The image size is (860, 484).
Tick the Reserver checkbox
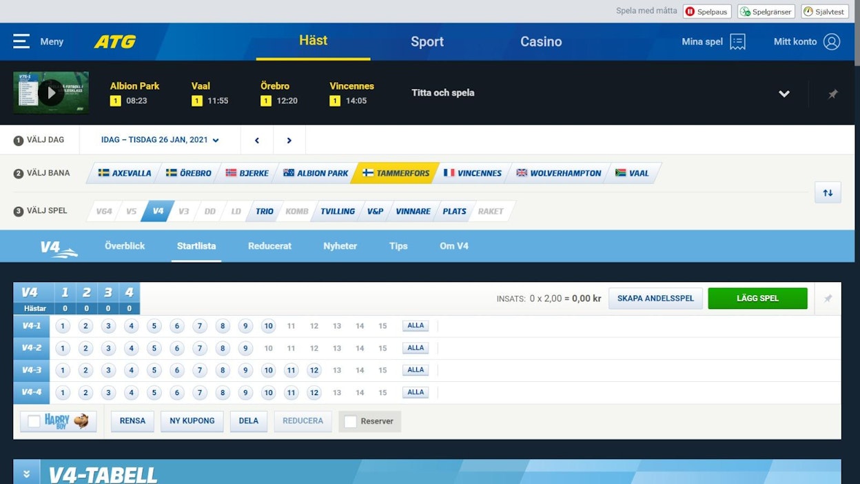(x=351, y=421)
